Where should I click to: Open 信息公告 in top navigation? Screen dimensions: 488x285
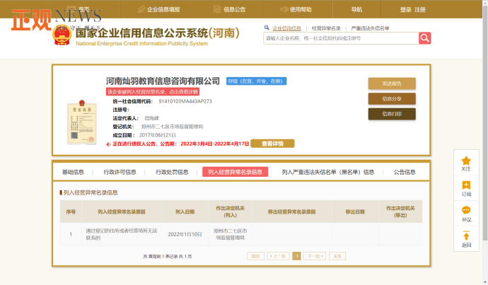click(x=230, y=9)
